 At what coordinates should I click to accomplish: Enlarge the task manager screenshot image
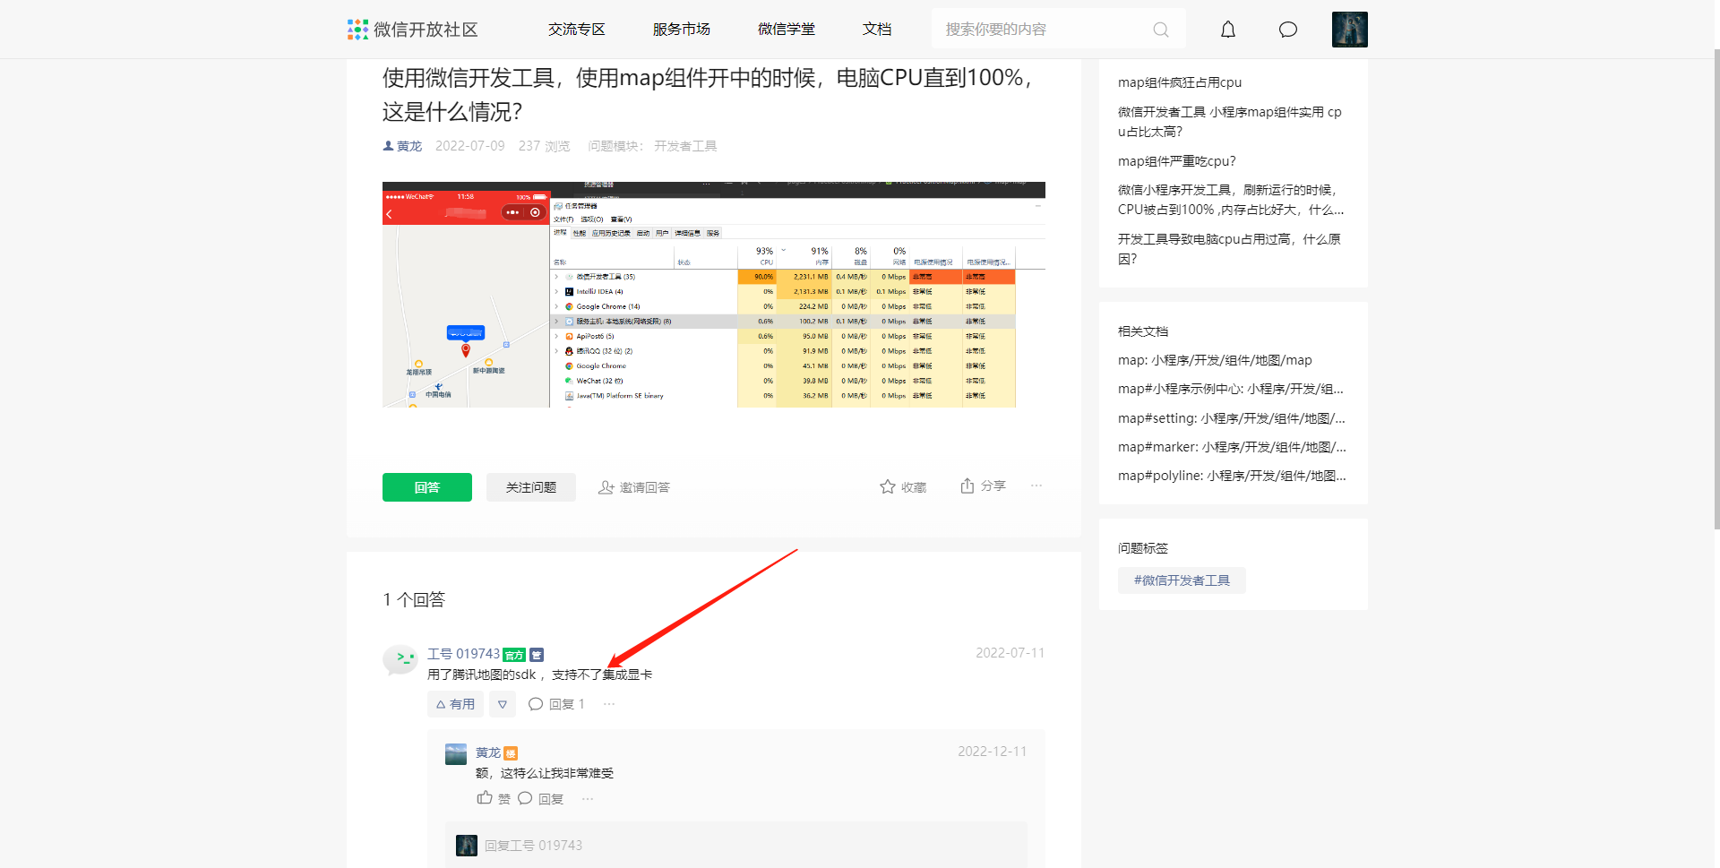[x=714, y=295]
